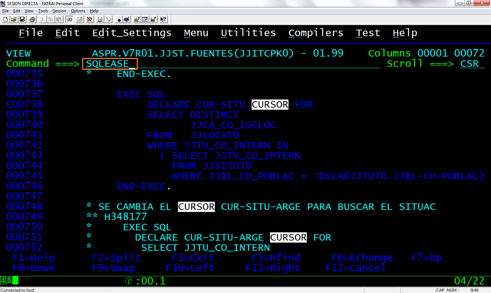Viewport: 491px width, 293px height.
Task: Click the CAP indicator in the status bar
Action: click(440, 290)
